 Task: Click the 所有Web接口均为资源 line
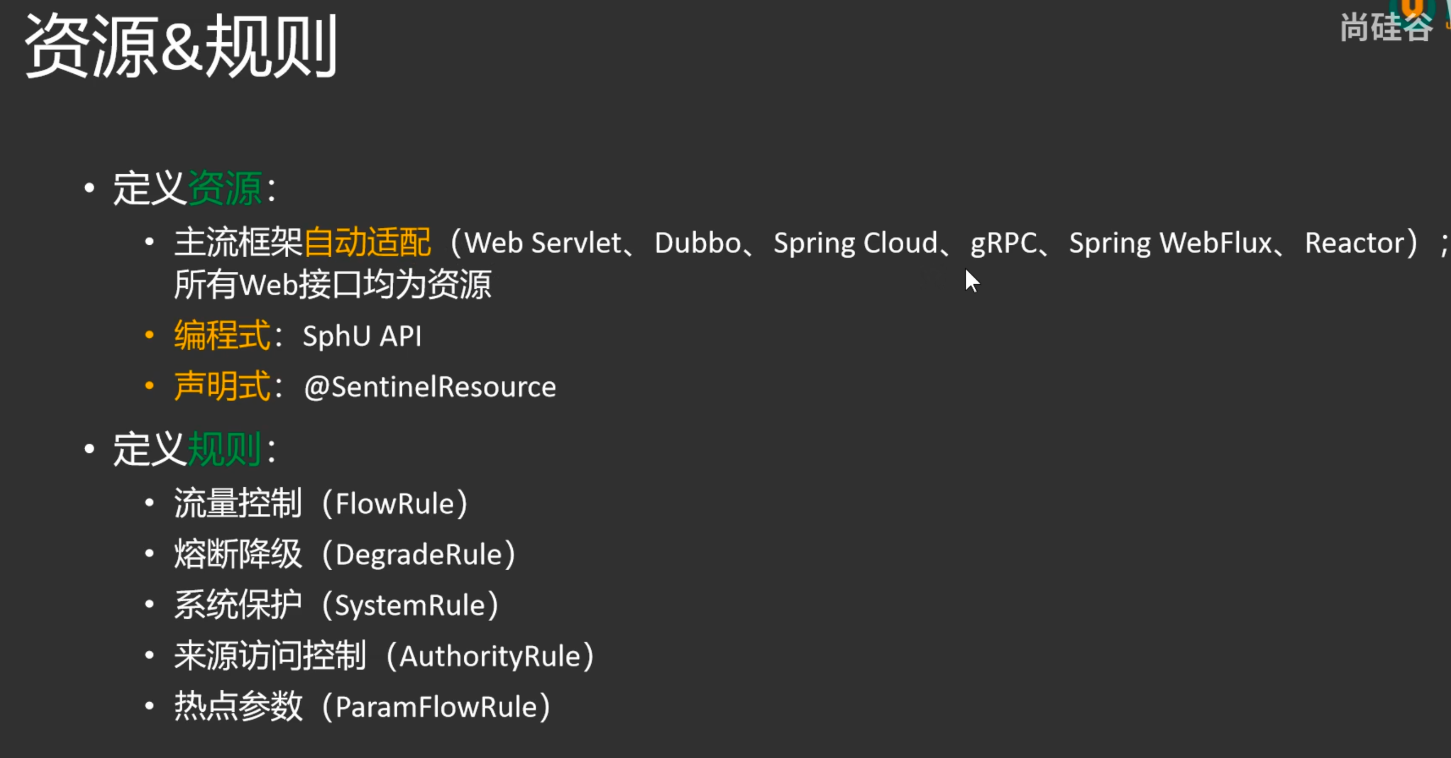pos(333,284)
